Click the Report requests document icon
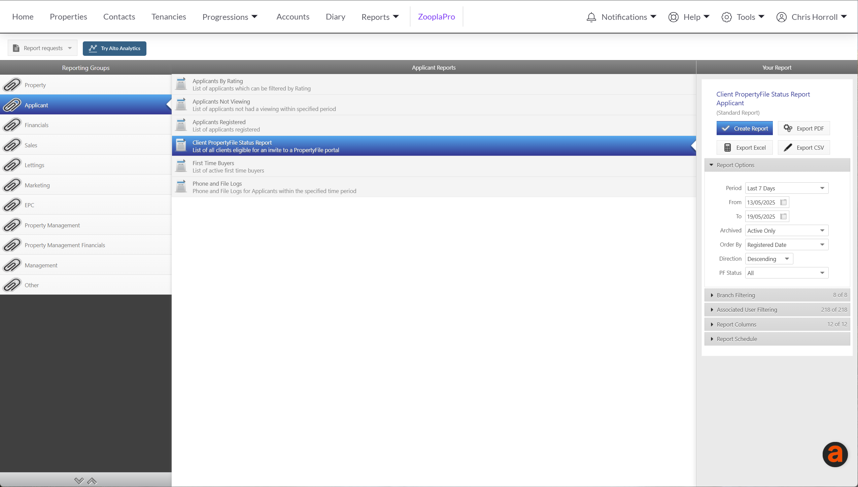The width and height of the screenshot is (858, 487). point(16,48)
